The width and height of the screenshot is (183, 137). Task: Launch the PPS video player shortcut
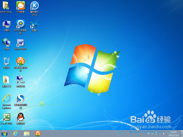click(20, 5)
